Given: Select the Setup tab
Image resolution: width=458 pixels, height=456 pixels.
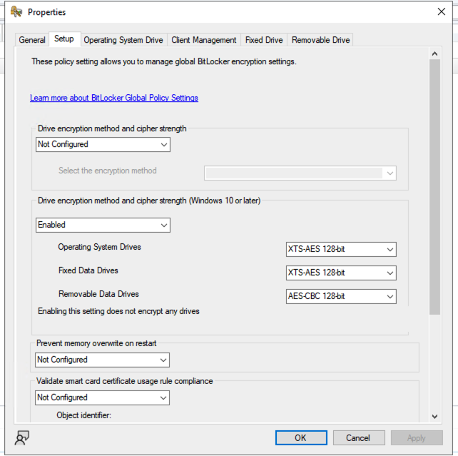Looking at the screenshot, I should [64, 39].
